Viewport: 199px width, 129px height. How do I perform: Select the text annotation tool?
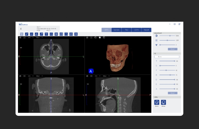(46, 34)
